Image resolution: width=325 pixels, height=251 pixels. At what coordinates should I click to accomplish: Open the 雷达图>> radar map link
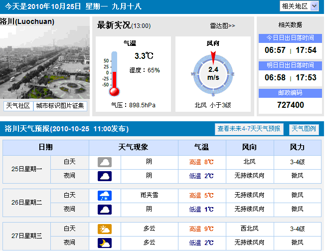(222, 25)
